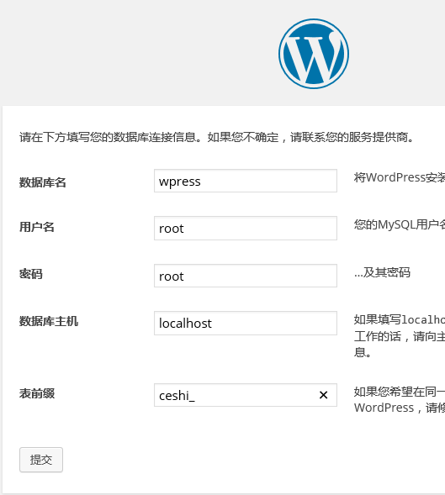The width and height of the screenshot is (445, 495).
Task: Click the 将WordPress安装 description text
Action: pyautogui.click(x=400, y=177)
